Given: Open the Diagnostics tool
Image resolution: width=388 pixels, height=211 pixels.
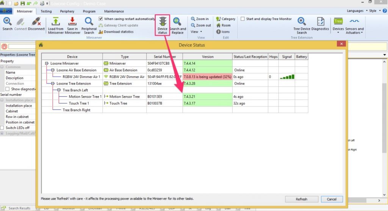Looking at the screenshot, I should (x=320, y=22).
